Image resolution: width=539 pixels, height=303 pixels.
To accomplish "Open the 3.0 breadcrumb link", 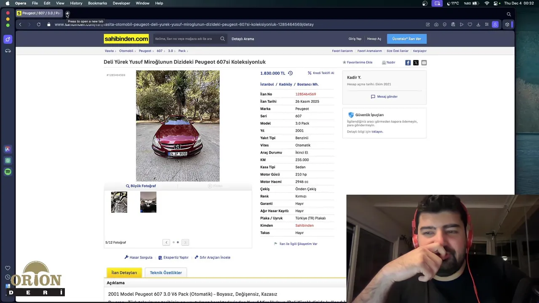I will [x=171, y=51].
